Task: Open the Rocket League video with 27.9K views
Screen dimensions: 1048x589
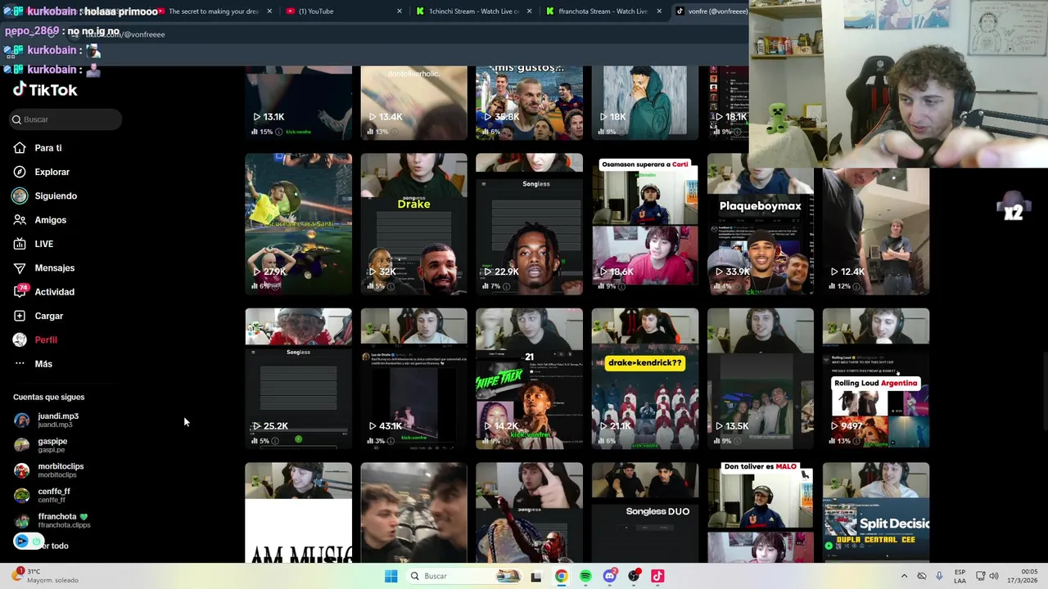Action: coord(298,223)
